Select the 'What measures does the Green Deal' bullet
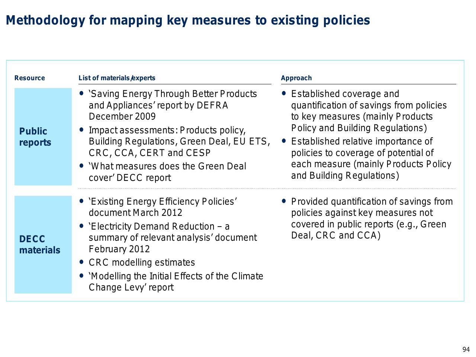 [x=163, y=172]
